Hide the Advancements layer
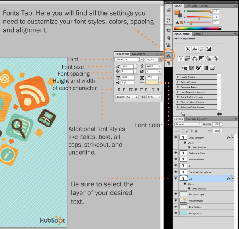This screenshot has width=239, height=229. tap(176, 159)
